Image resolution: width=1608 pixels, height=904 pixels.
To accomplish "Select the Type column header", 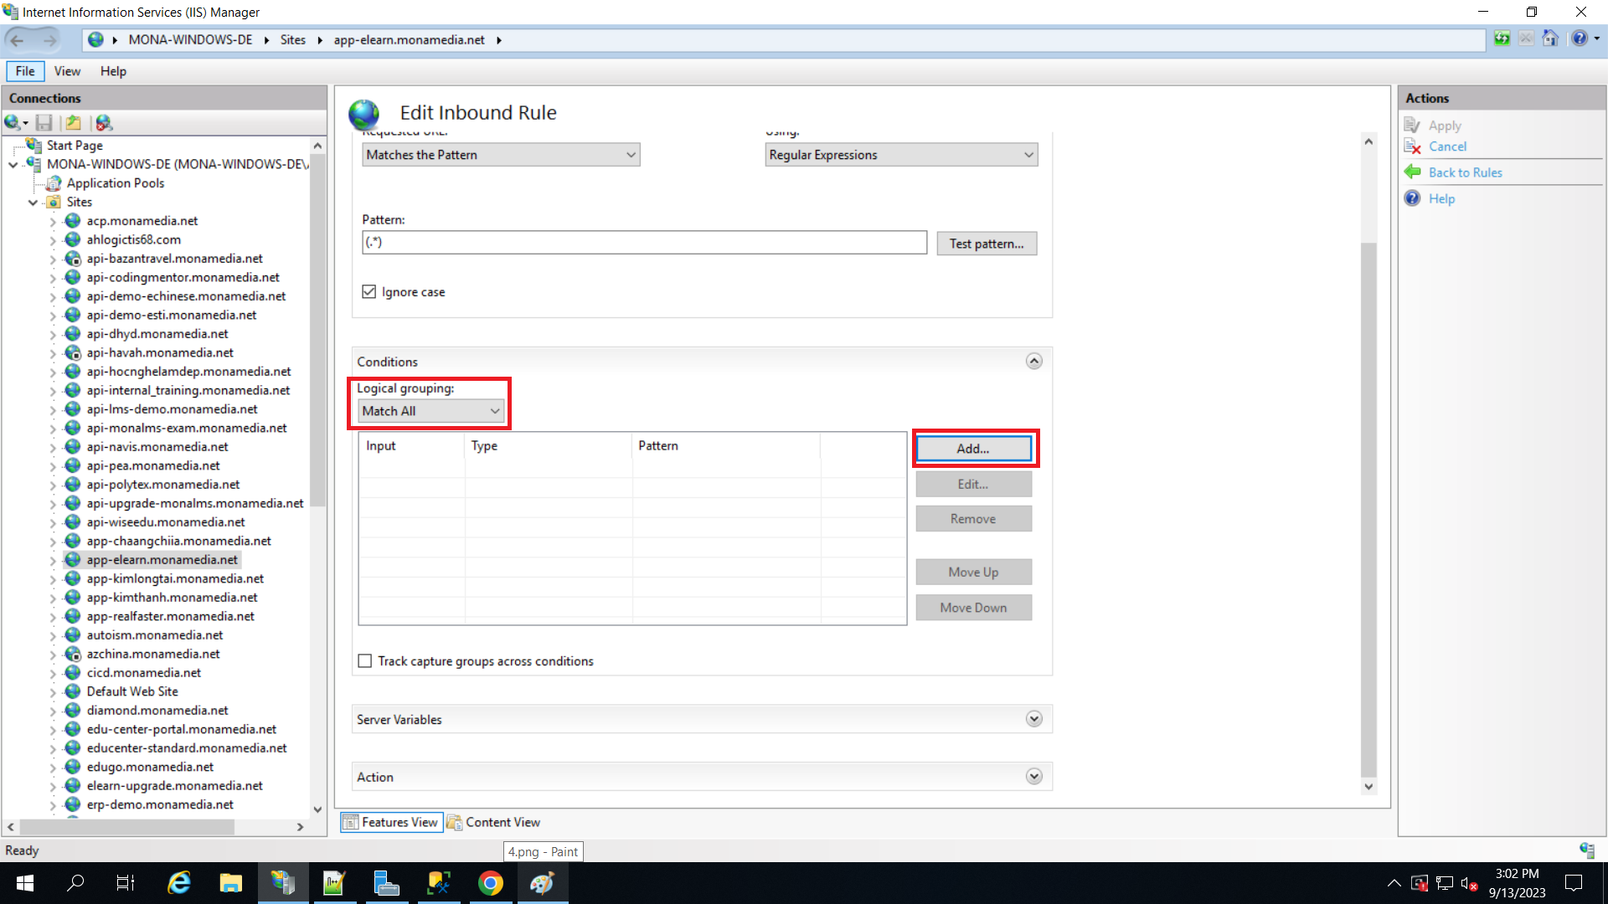I will 548,446.
